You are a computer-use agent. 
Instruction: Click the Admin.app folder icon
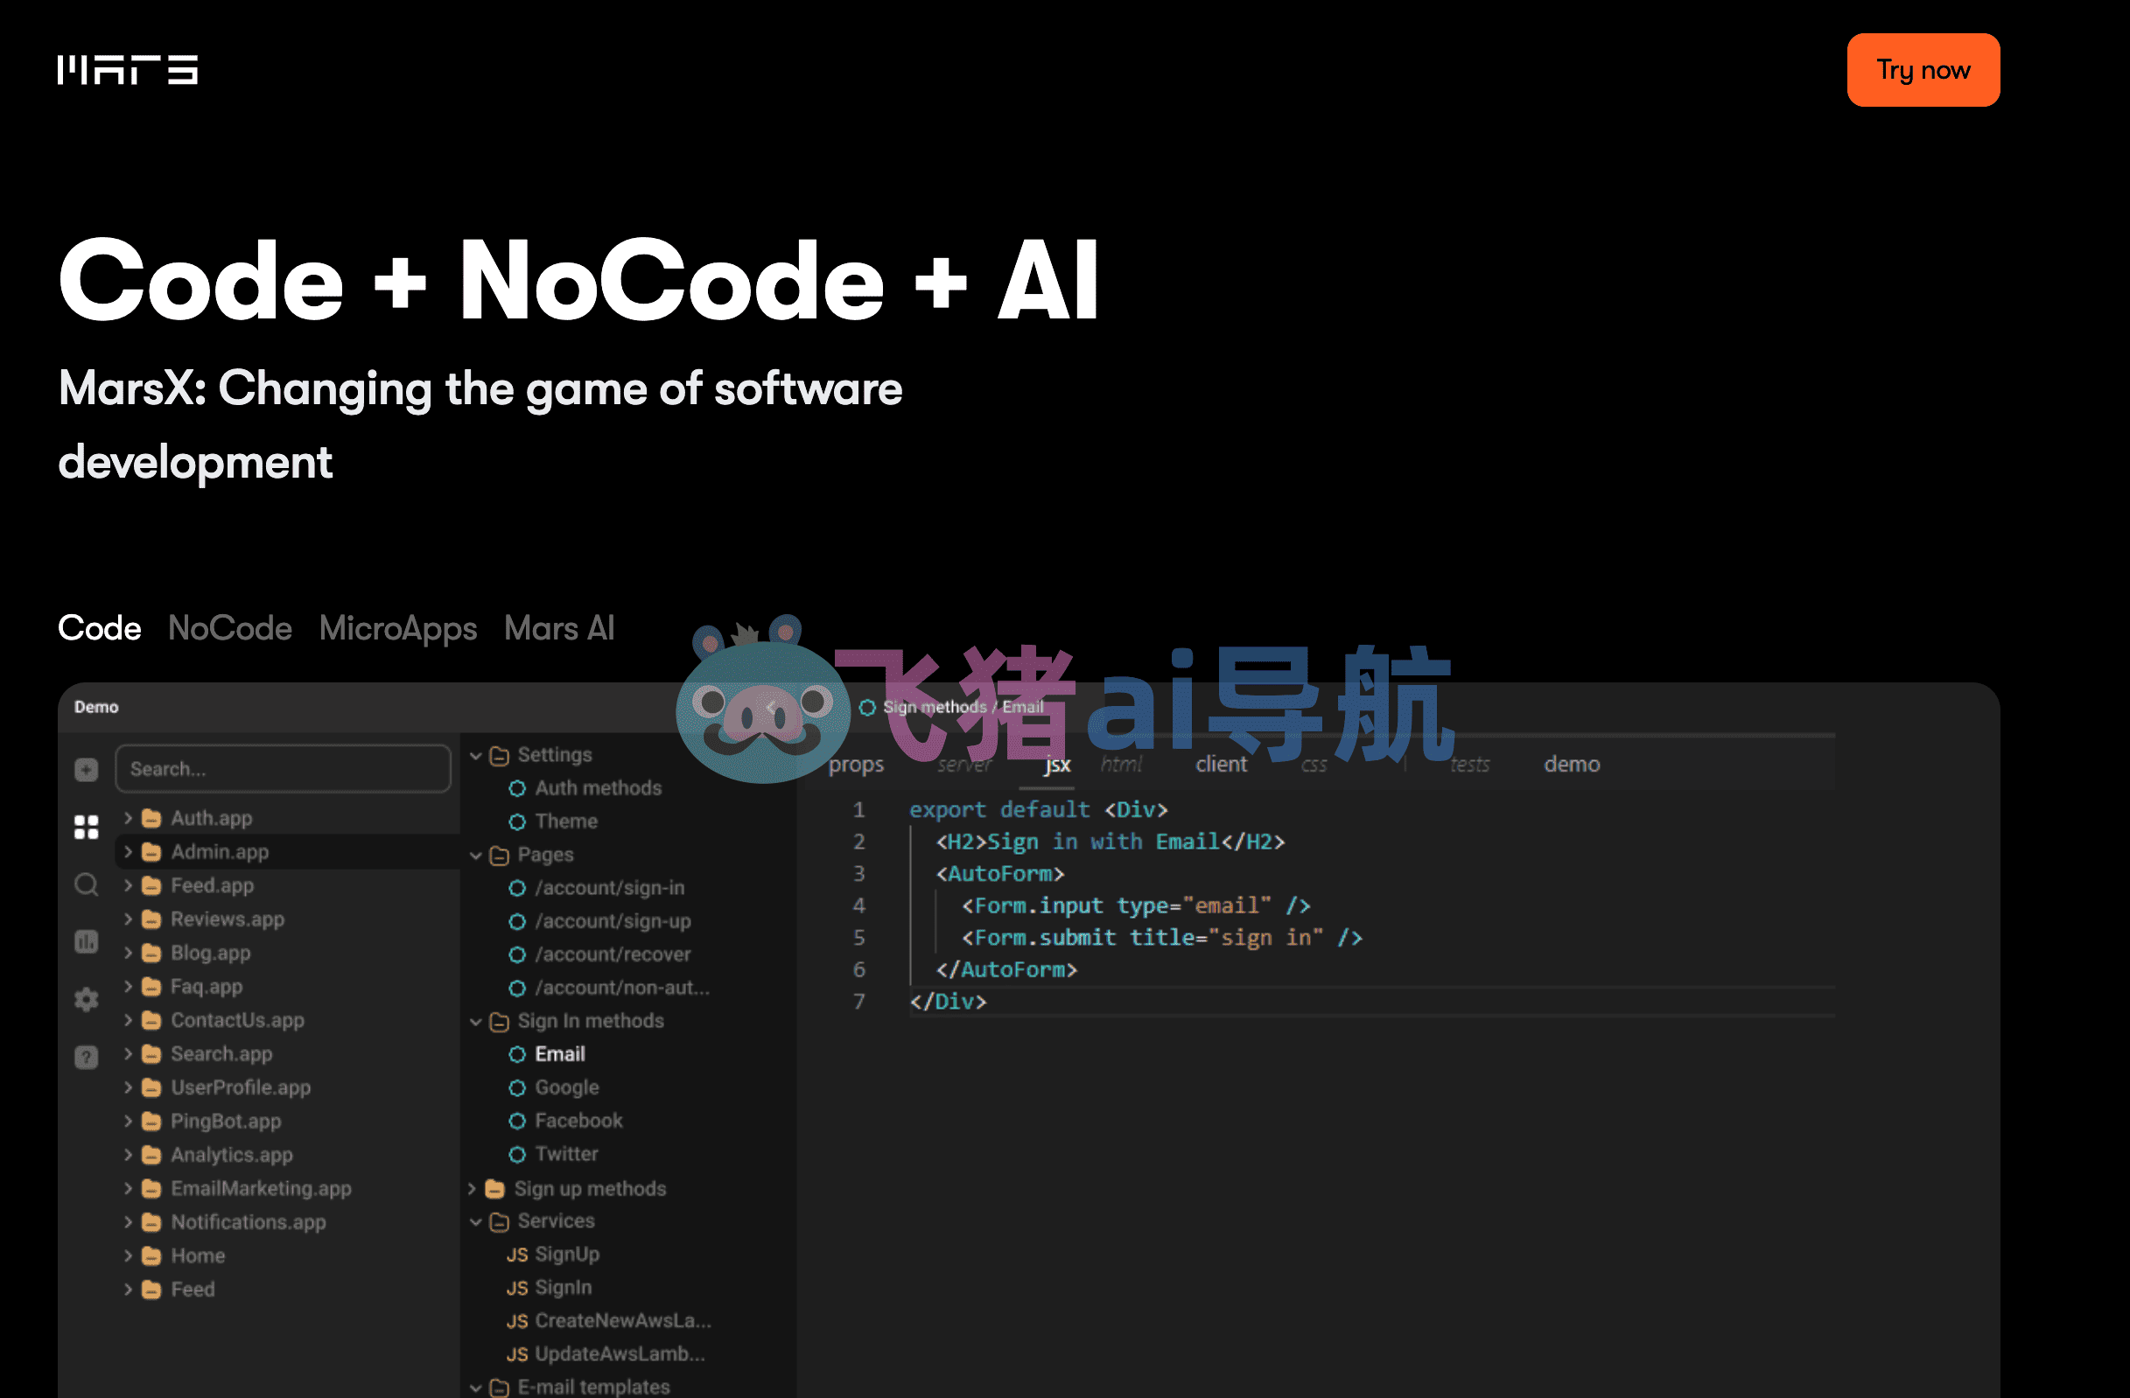(x=152, y=851)
